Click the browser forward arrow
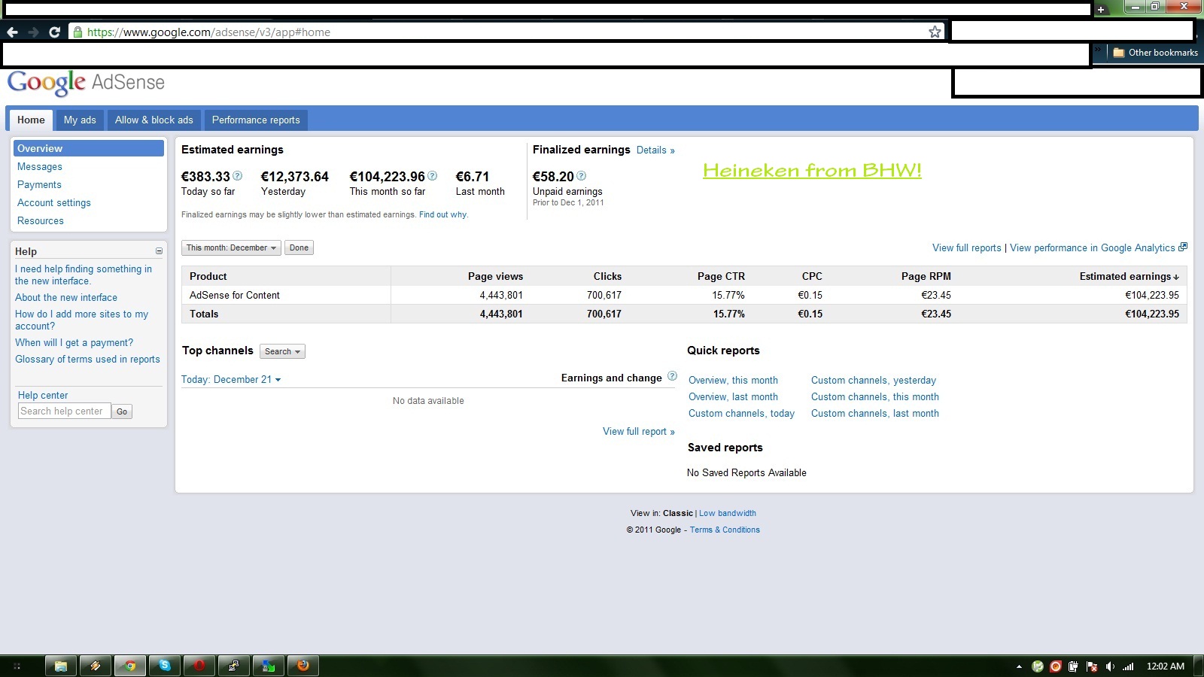This screenshot has height=677, width=1204. click(x=33, y=32)
